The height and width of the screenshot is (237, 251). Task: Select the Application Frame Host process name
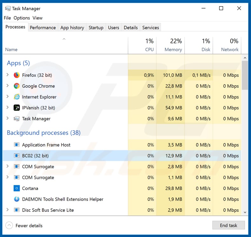coord(46,145)
